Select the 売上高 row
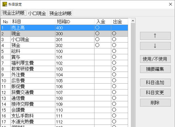The height and width of the screenshot is (127, 175). (x=64, y=28)
